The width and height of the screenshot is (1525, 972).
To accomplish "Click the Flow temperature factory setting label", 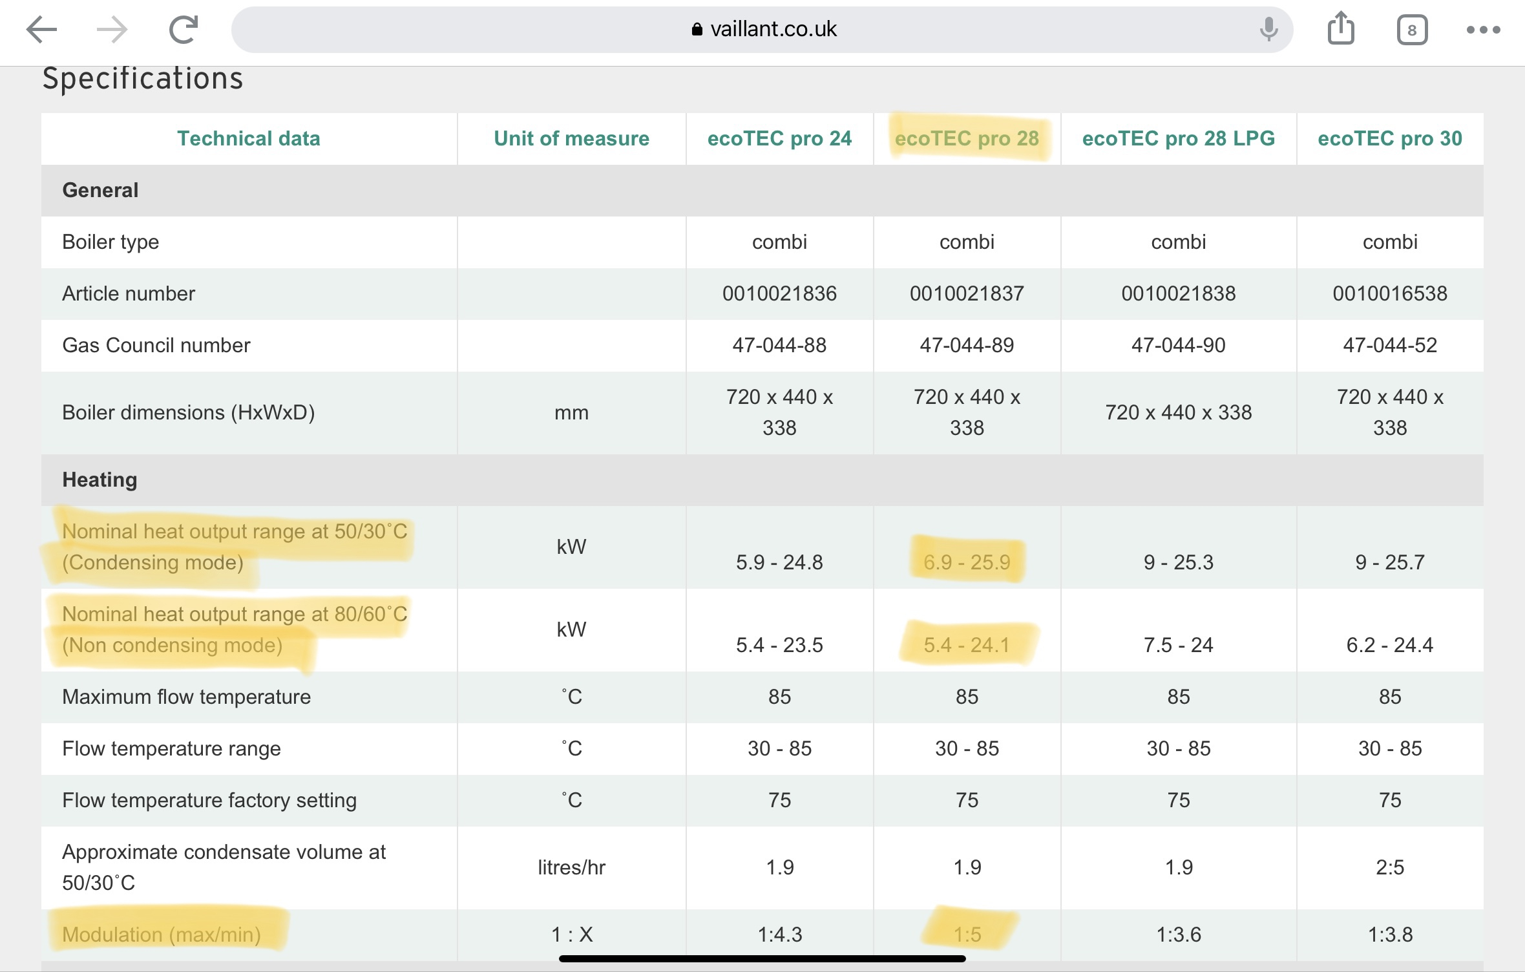I will tap(209, 800).
